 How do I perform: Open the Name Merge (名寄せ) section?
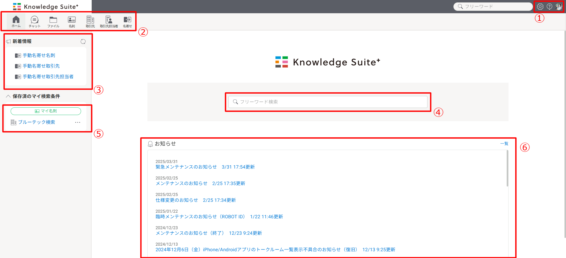pyautogui.click(x=127, y=21)
